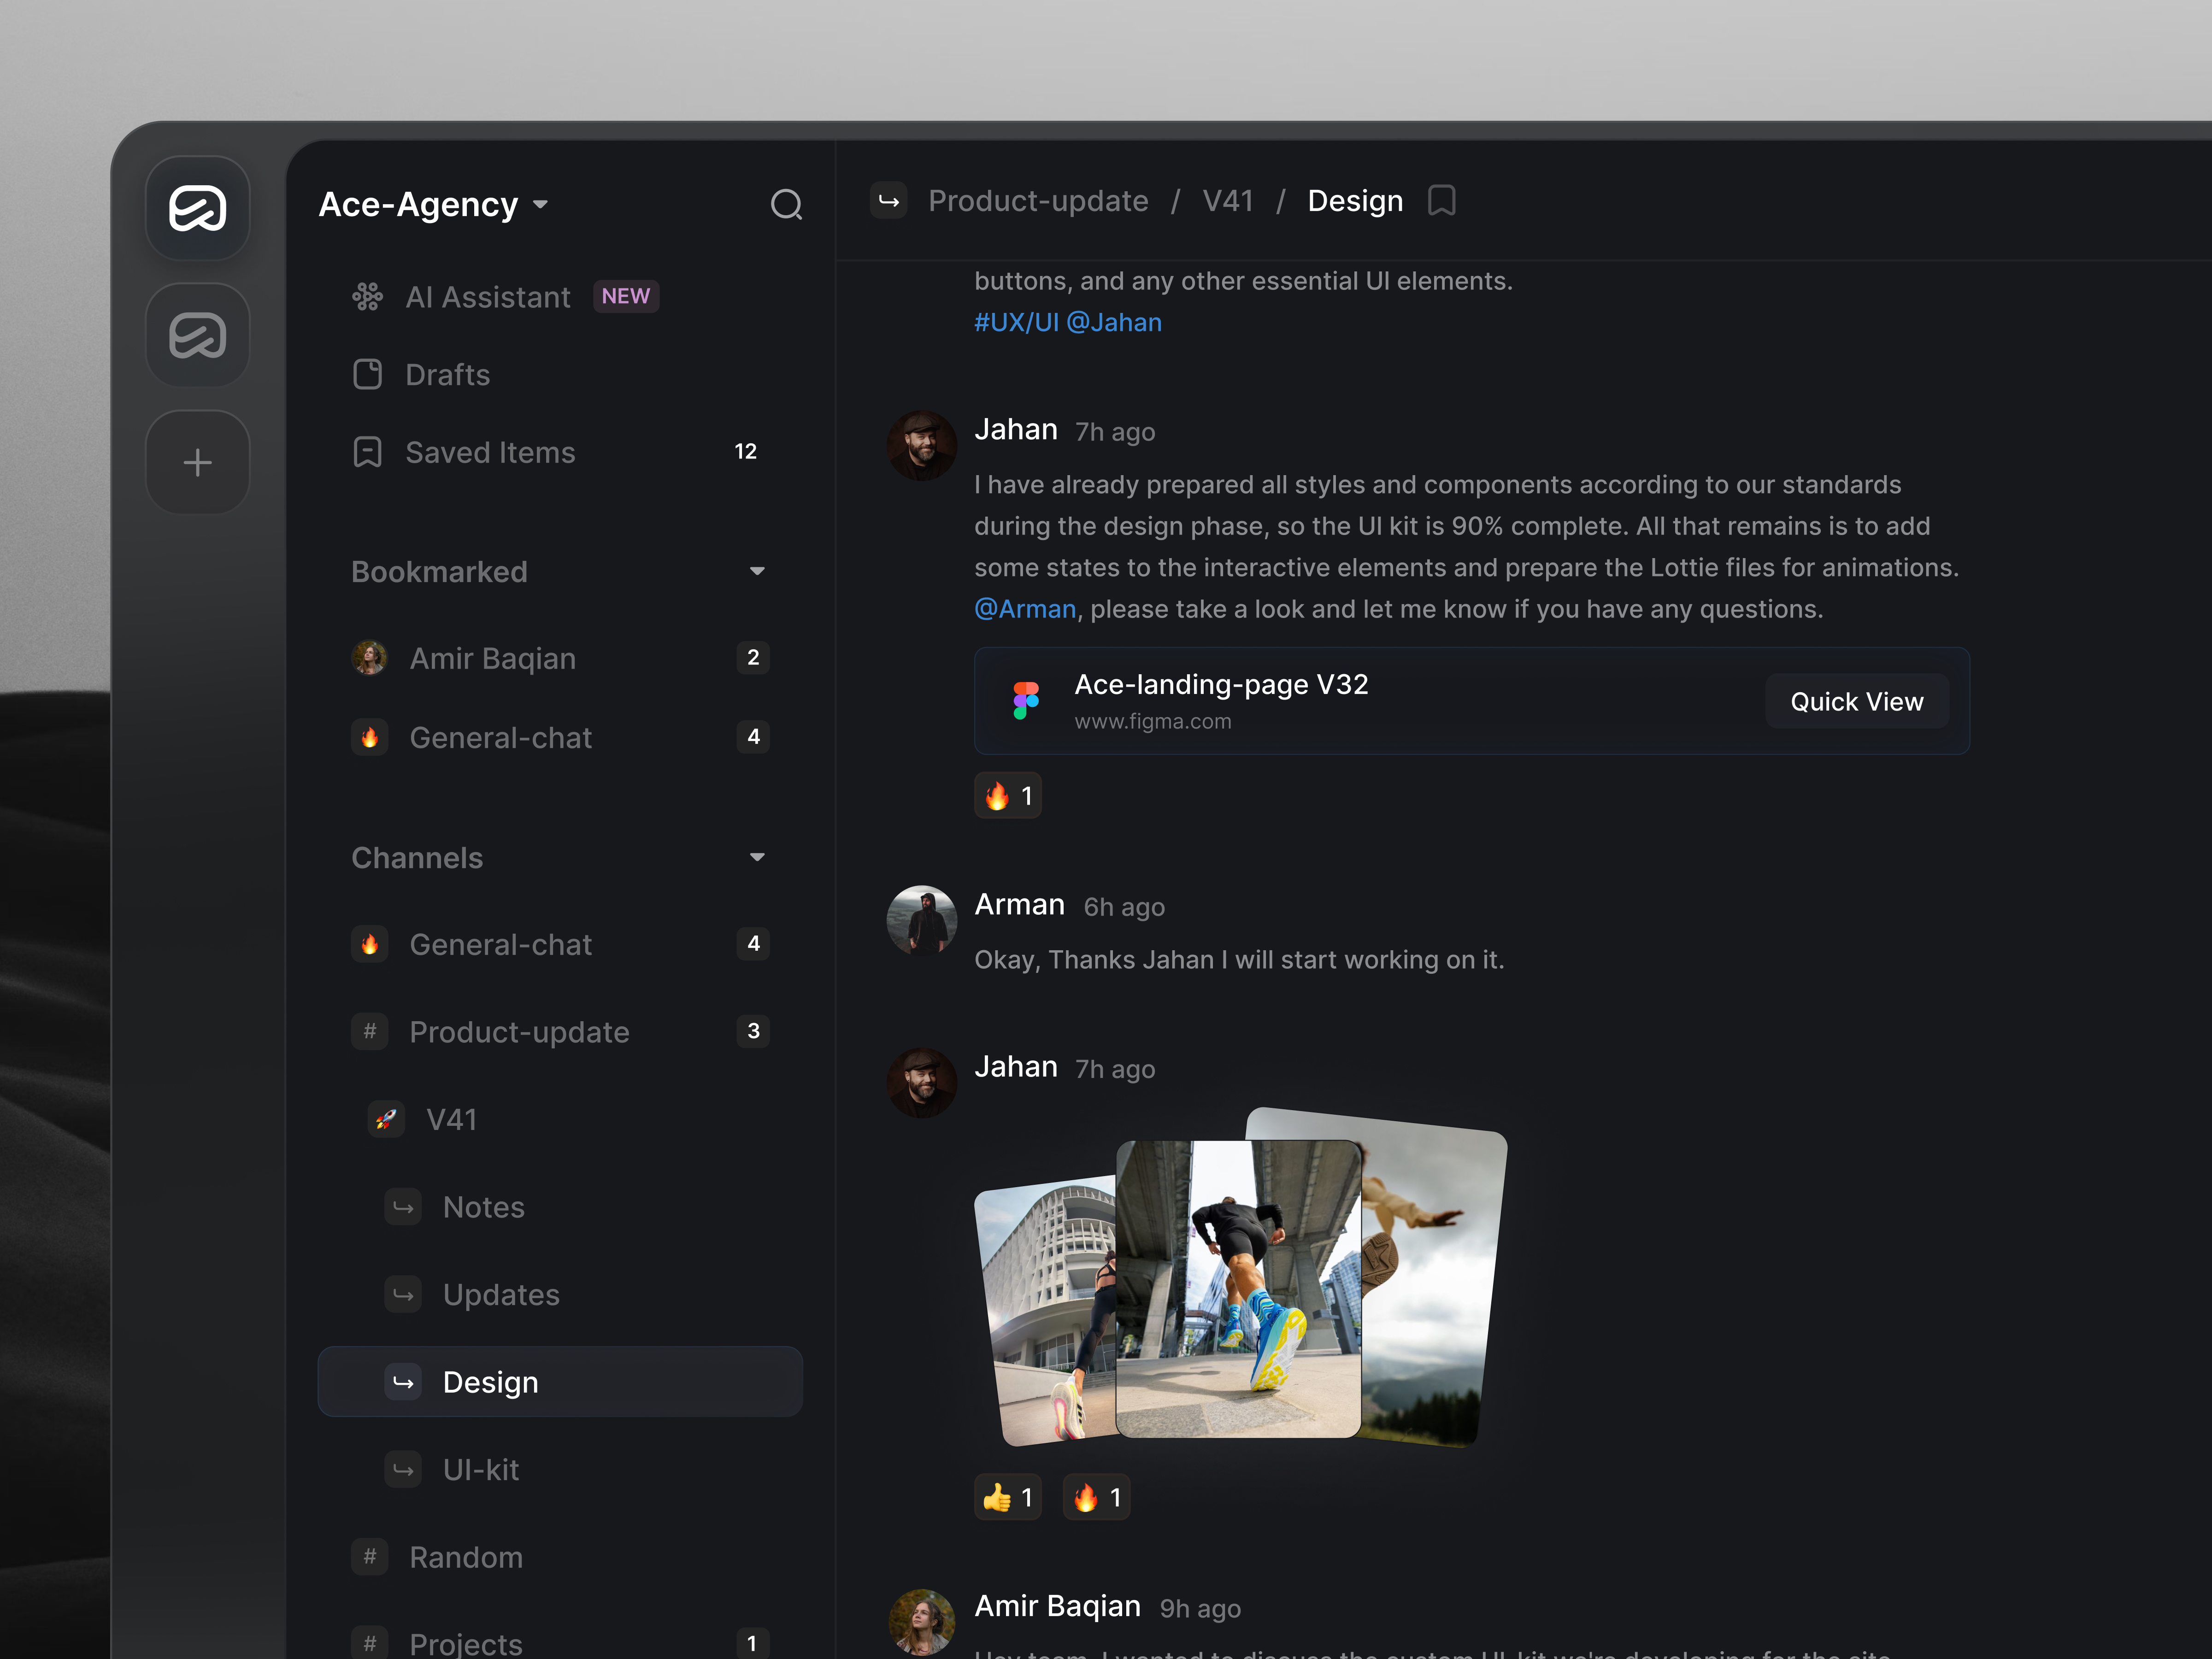Collapse the Channels section
The width and height of the screenshot is (2212, 1659).
(x=757, y=857)
